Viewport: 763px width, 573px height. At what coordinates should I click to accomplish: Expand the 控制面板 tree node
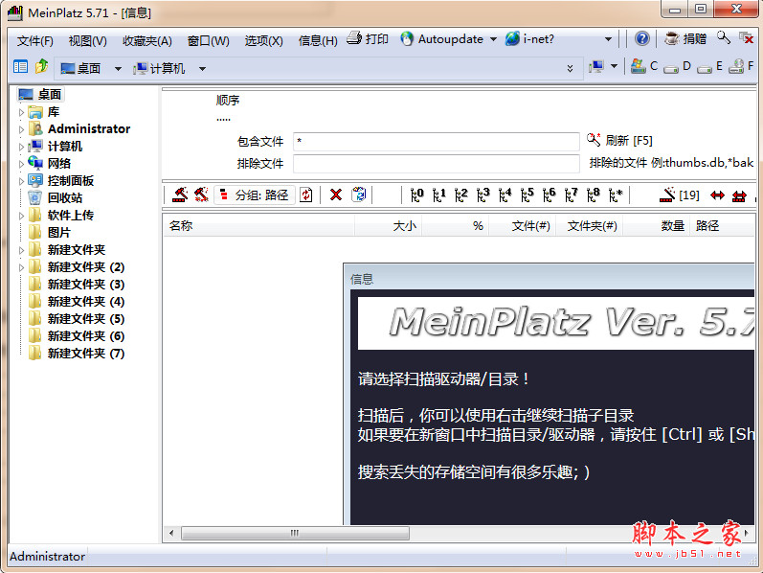click(21, 181)
